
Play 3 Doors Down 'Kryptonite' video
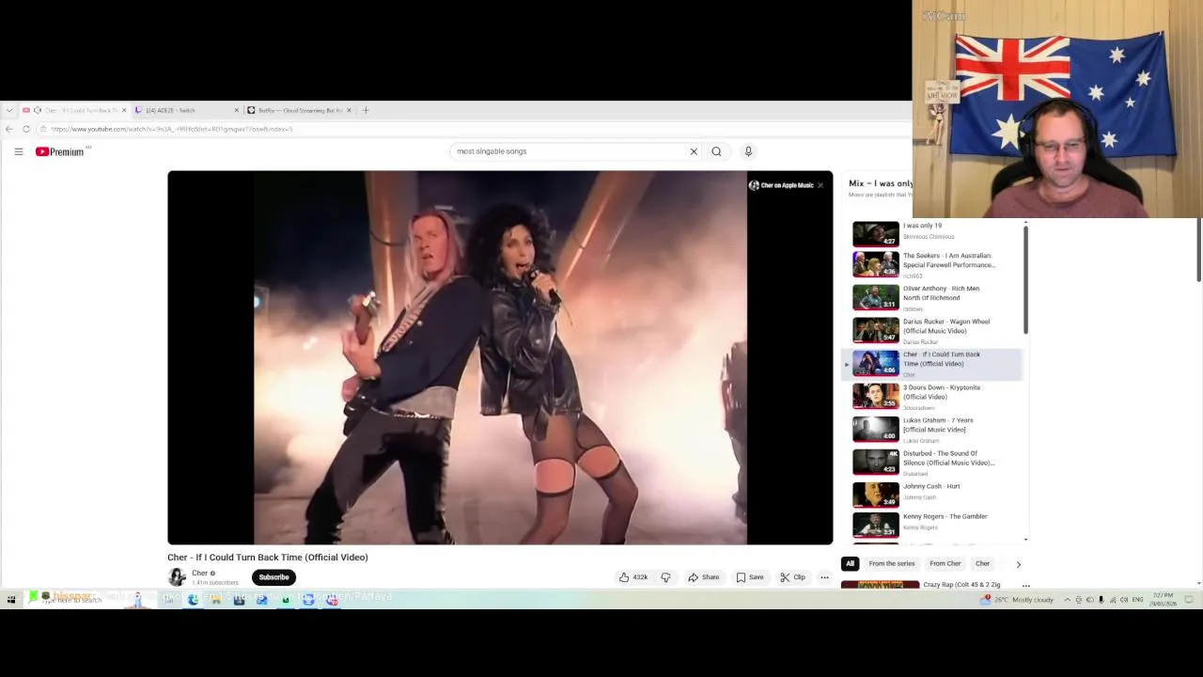[934, 396]
